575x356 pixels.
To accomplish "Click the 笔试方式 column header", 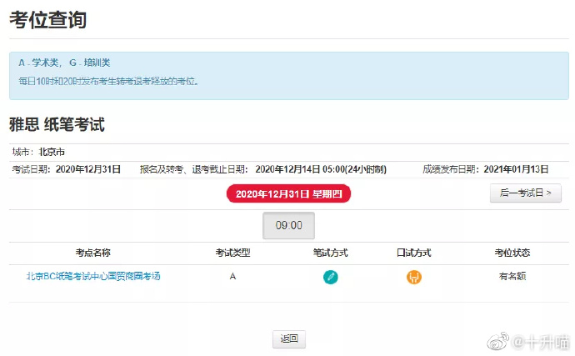I will (x=330, y=253).
